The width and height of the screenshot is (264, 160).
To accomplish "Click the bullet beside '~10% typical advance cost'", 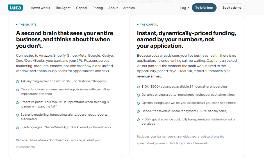I will coord(138,120).
